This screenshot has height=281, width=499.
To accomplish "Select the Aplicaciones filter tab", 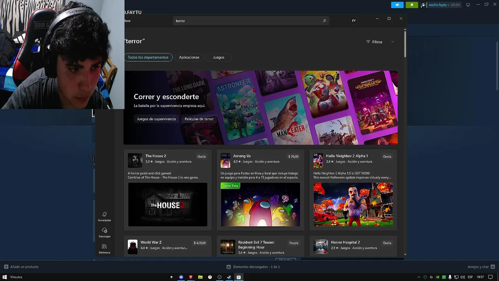I will coord(189,57).
